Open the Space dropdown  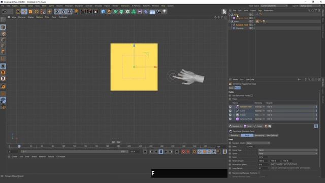tap(288, 154)
